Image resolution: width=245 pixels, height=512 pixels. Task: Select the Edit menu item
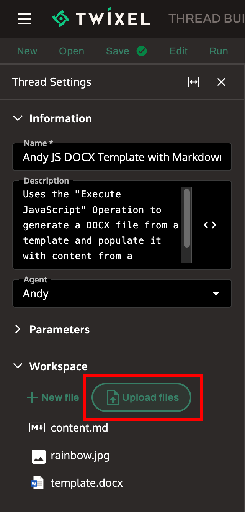178,51
